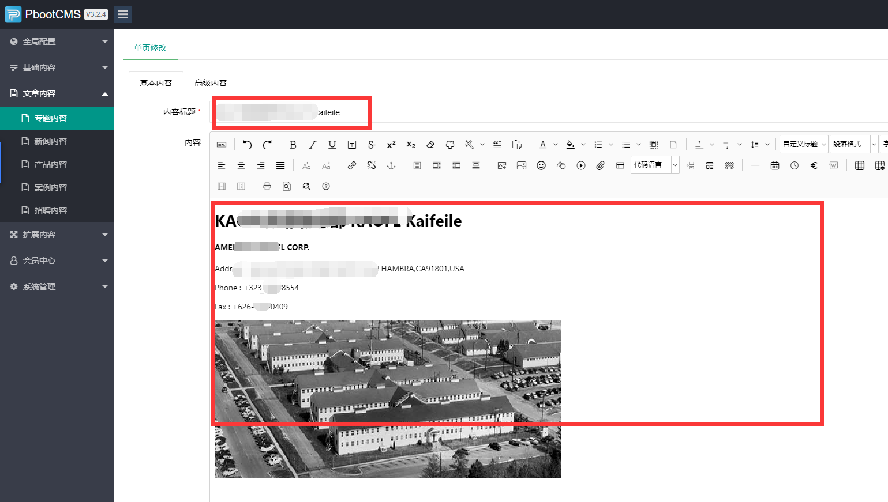This screenshot has width=888, height=502.
Task: Justify the text
Action: [280, 165]
